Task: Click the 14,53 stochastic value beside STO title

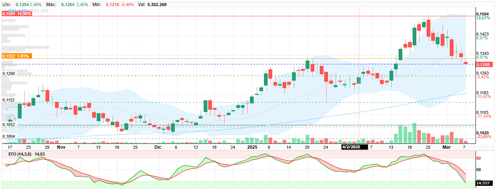Action: click(40, 154)
